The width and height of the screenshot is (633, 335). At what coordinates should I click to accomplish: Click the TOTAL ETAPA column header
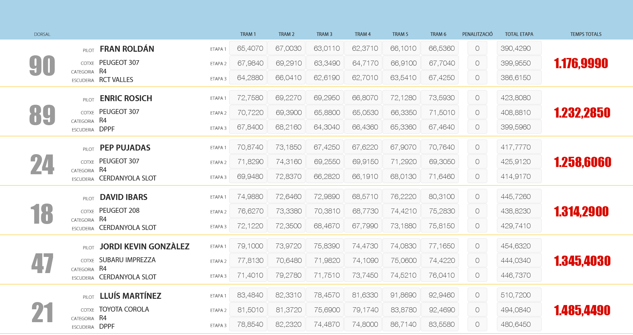tap(519, 34)
